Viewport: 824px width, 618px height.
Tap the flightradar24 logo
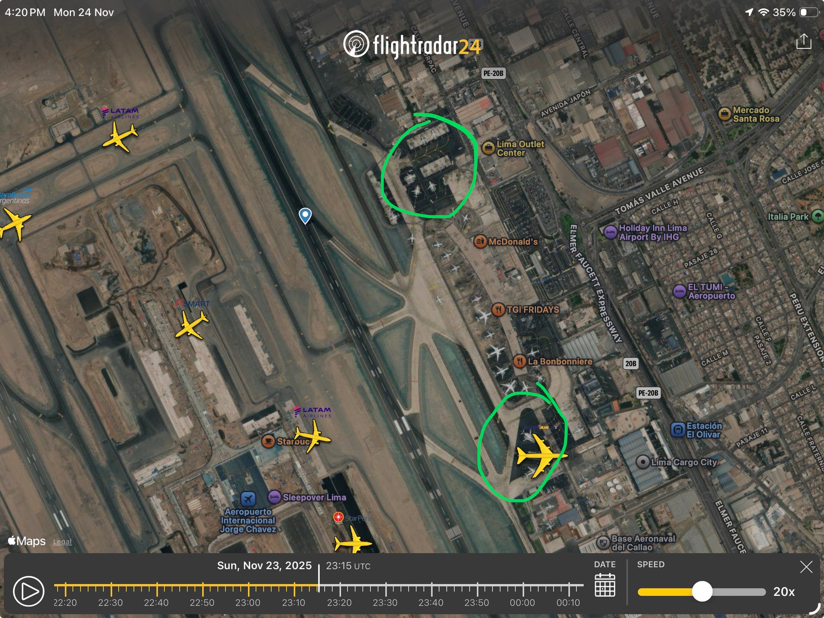point(413,44)
